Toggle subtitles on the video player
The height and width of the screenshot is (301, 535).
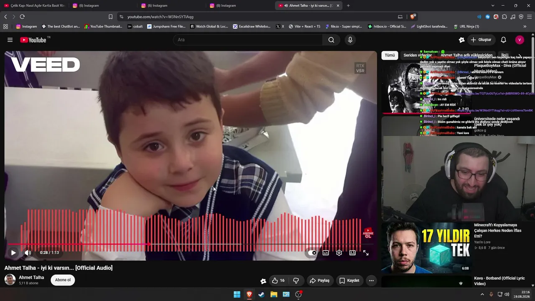coord(326,253)
